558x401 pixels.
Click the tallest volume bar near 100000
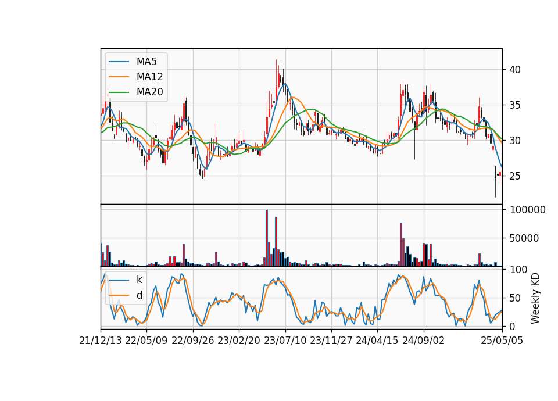tap(267, 238)
